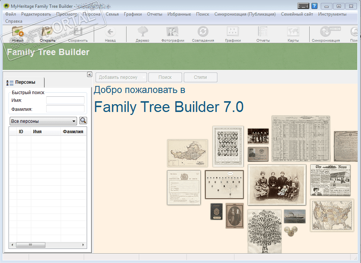Open the Фотографии (Photos) toolbar icon
361x263 pixels.
coord(172,32)
